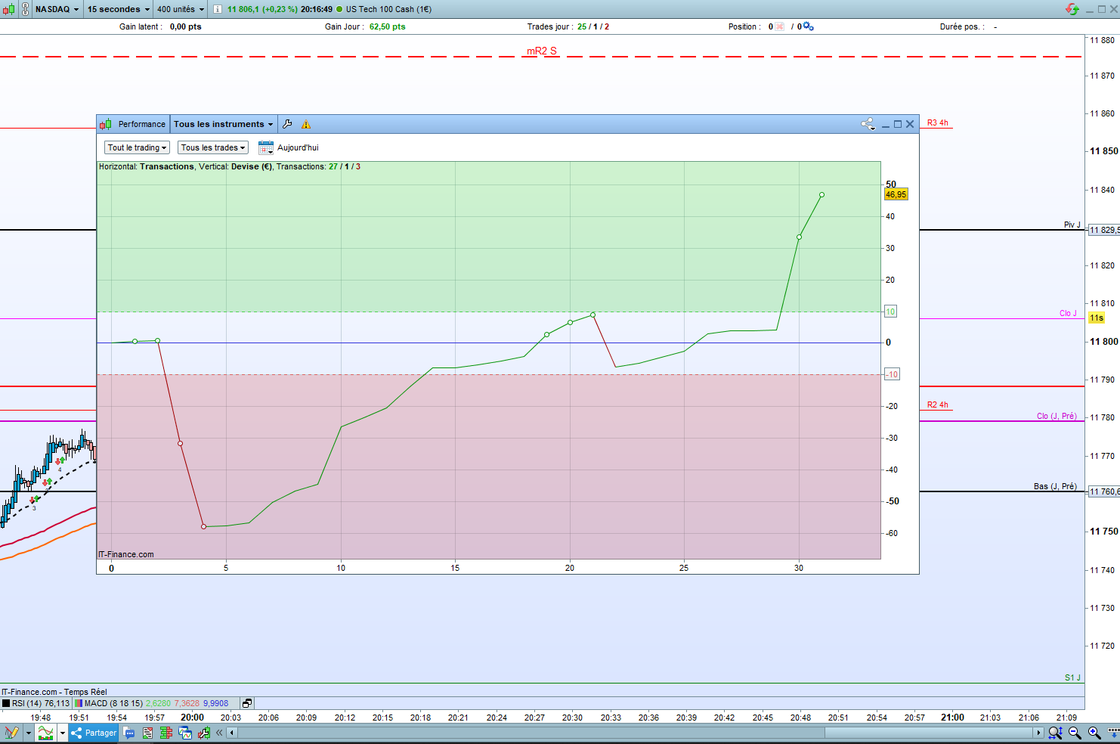This screenshot has height=744, width=1120.
Task: Click the auto-fit zoom magnifier icon
Action: (1056, 733)
